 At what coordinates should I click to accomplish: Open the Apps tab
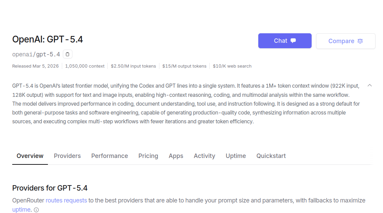point(176,156)
